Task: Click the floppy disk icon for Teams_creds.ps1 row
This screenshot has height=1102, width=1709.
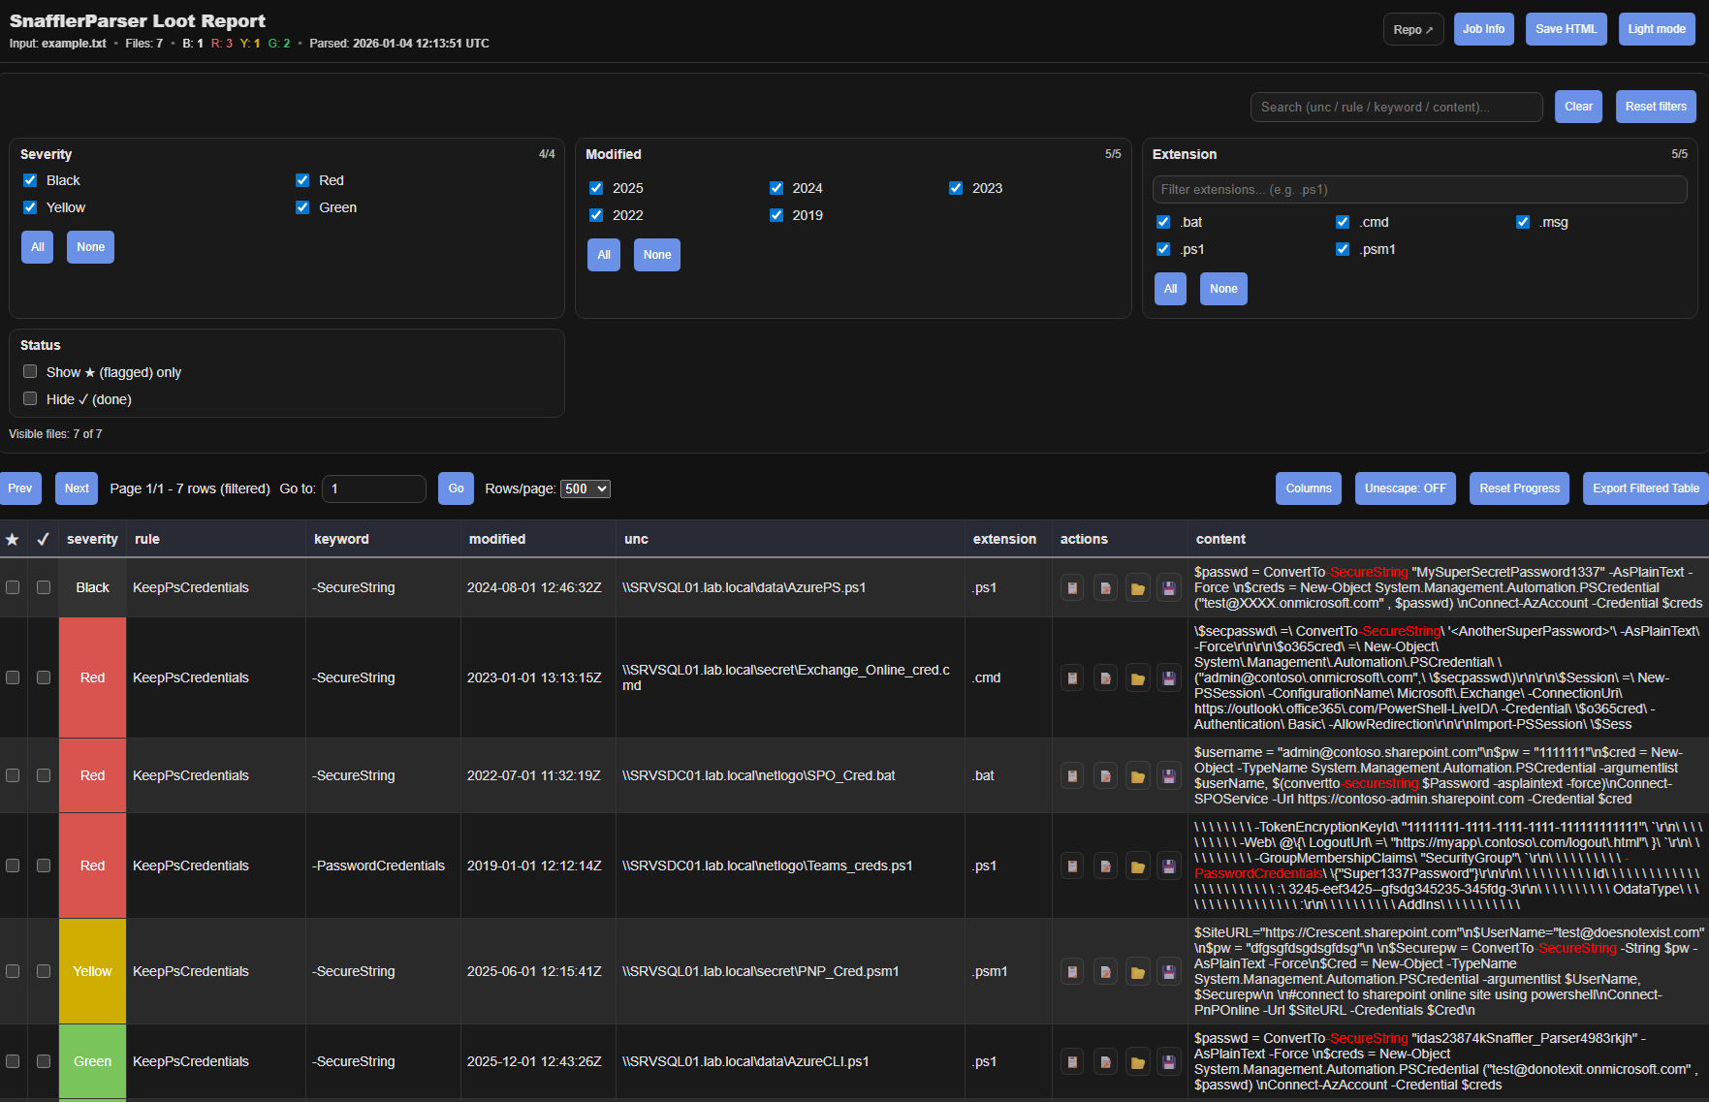Action: [1169, 866]
